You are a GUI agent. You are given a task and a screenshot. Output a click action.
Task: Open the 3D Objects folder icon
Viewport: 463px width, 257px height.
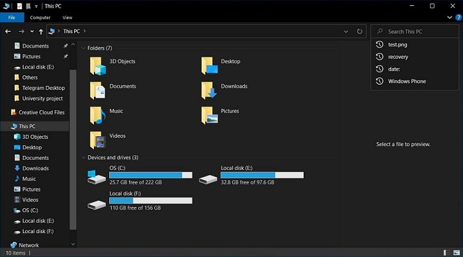coord(98,66)
